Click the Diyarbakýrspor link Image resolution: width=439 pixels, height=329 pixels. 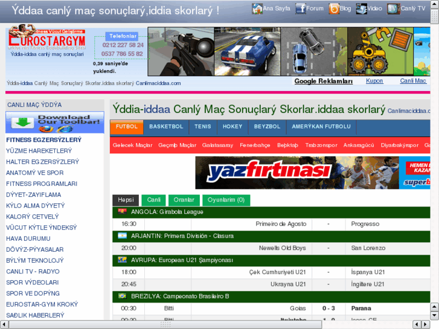pos(400,145)
